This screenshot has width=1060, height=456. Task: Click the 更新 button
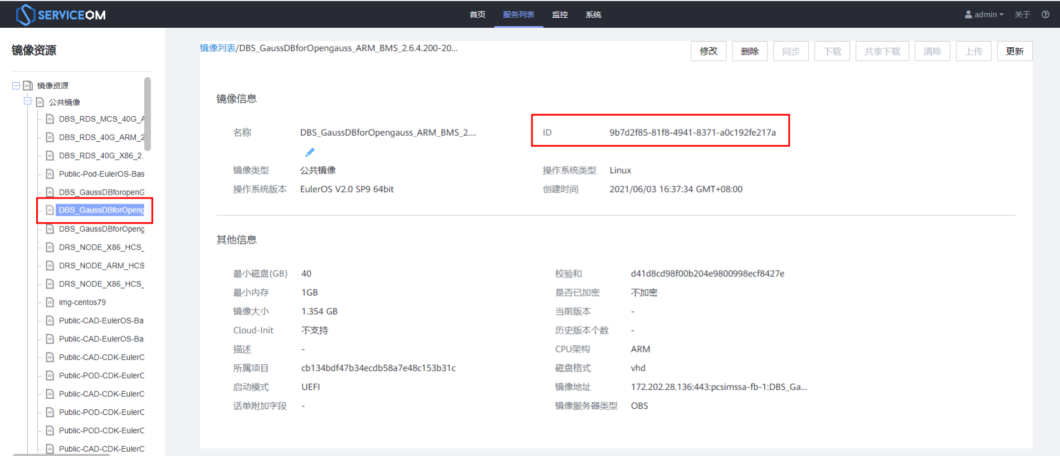[1015, 51]
